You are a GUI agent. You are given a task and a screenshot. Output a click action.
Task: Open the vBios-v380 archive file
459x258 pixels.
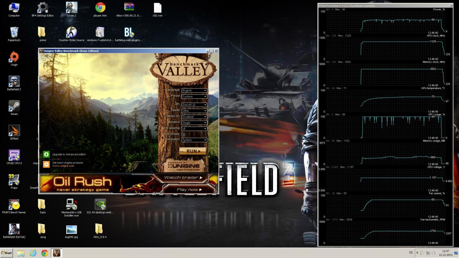click(129, 9)
